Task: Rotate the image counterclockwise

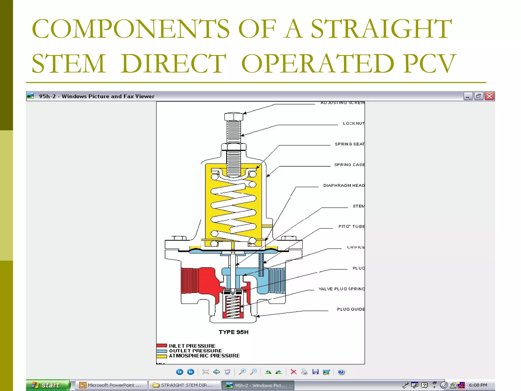Action: coord(279,372)
